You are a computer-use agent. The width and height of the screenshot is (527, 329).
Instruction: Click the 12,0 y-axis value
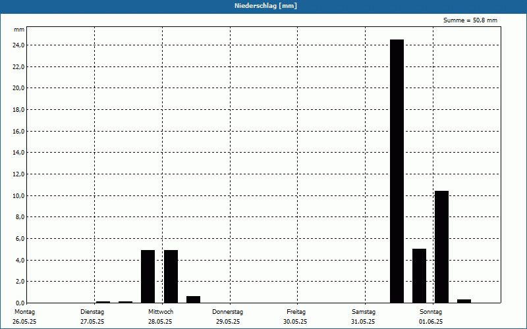[x=19, y=174]
